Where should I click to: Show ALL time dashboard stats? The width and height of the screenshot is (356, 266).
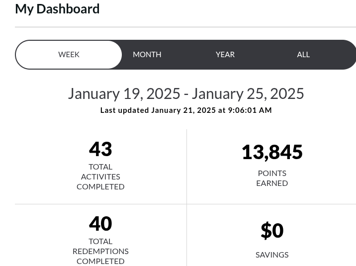[x=303, y=55]
